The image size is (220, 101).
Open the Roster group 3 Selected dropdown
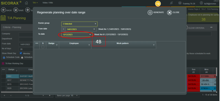(x=80, y=24)
